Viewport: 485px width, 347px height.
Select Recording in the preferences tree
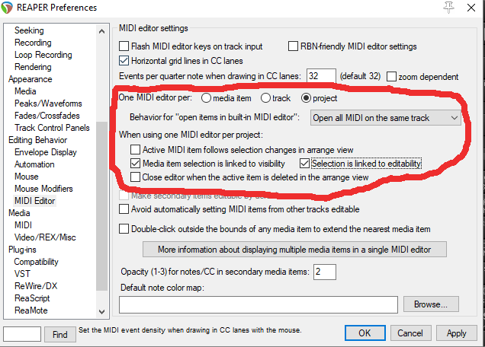[33, 43]
